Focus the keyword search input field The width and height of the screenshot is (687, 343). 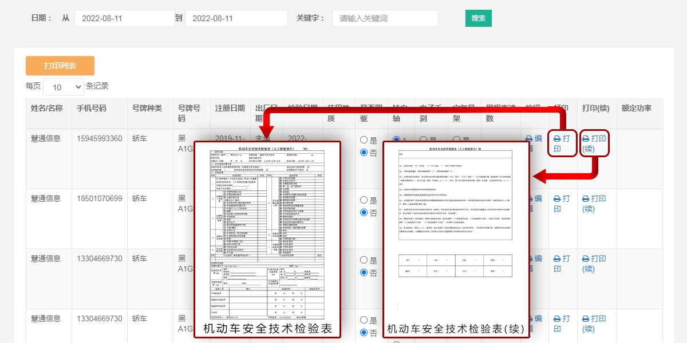385,18
